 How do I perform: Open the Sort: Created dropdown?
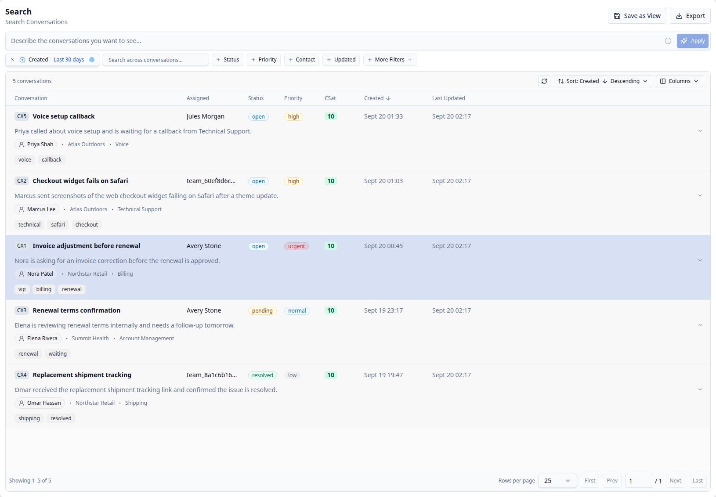coord(603,81)
